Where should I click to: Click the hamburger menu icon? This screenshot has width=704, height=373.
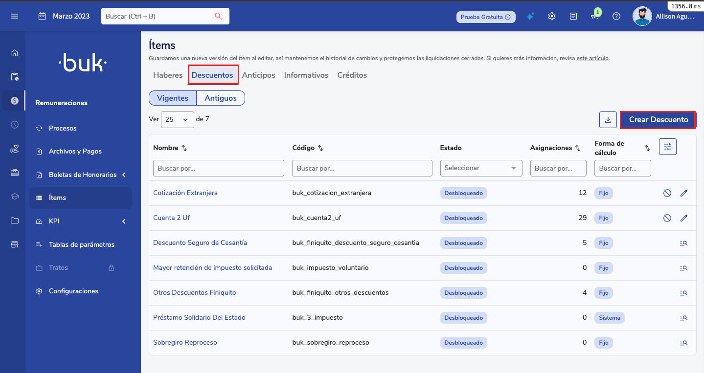click(15, 16)
